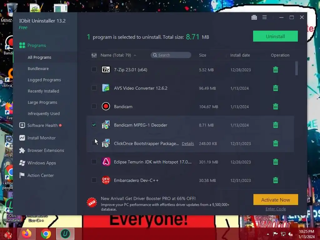
Task: Click the network tray icon
Action: point(283,234)
